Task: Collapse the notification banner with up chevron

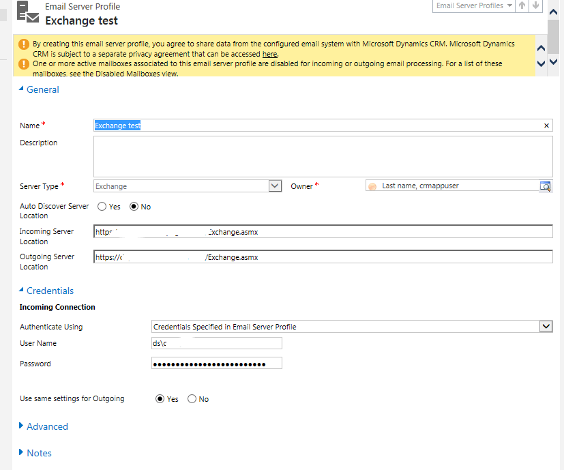Action: (x=540, y=48)
